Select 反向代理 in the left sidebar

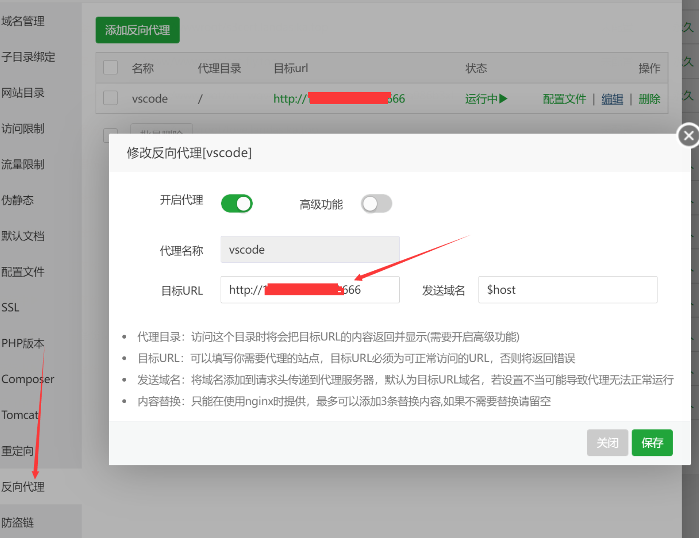click(23, 487)
